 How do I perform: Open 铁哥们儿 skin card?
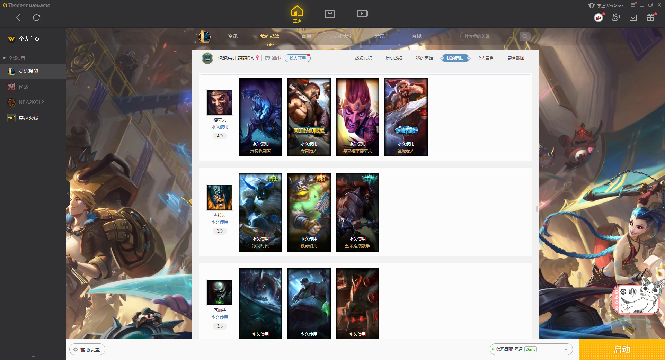pyautogui.click(x=309, y=212)
